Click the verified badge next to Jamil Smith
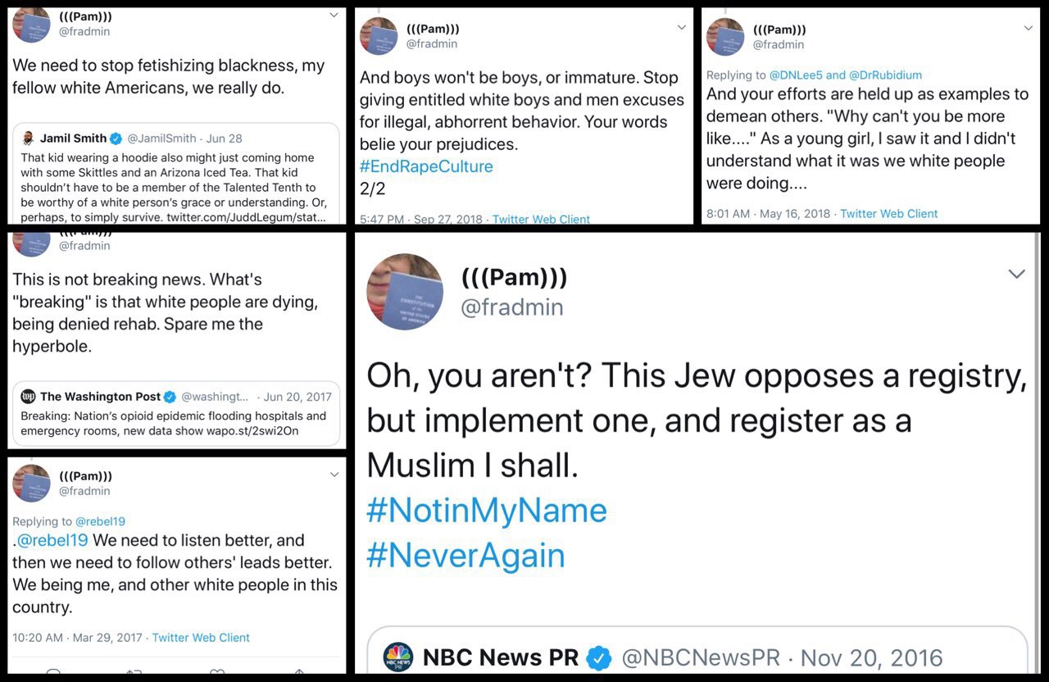 pyautogui.click(x=116, y=139)
